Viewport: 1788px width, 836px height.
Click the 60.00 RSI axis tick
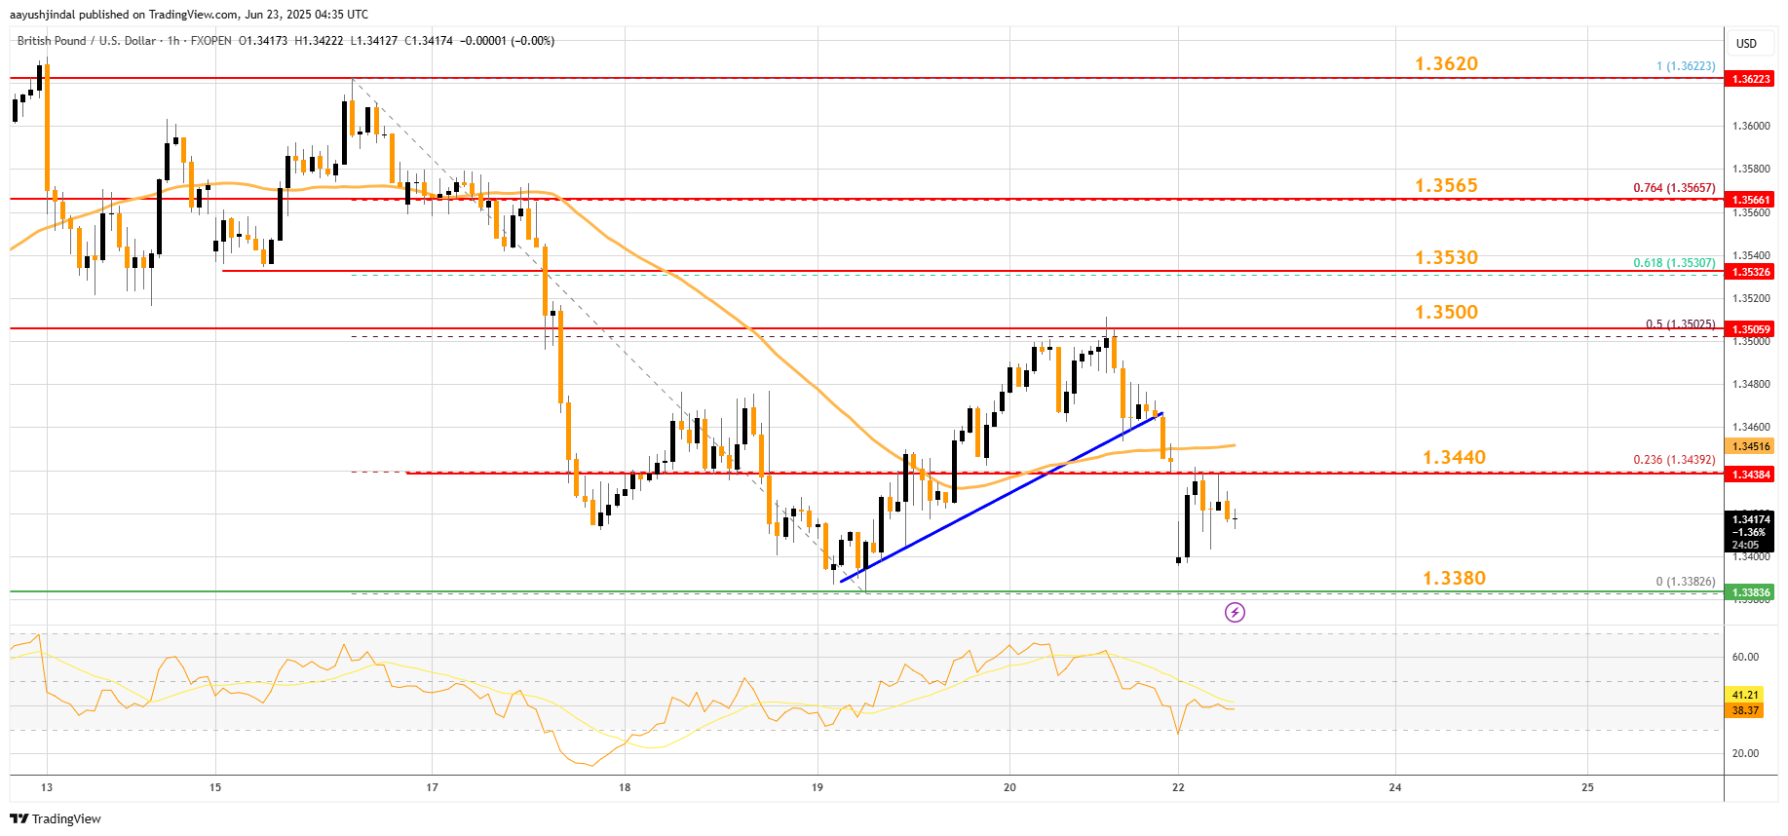(1745, 657)
